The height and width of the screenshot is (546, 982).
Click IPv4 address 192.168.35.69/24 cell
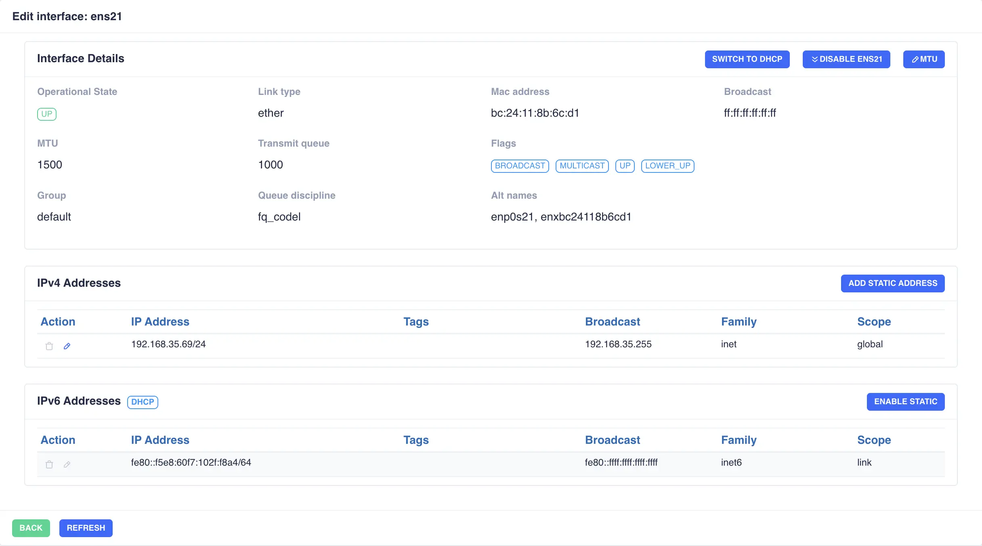[168, 344]
